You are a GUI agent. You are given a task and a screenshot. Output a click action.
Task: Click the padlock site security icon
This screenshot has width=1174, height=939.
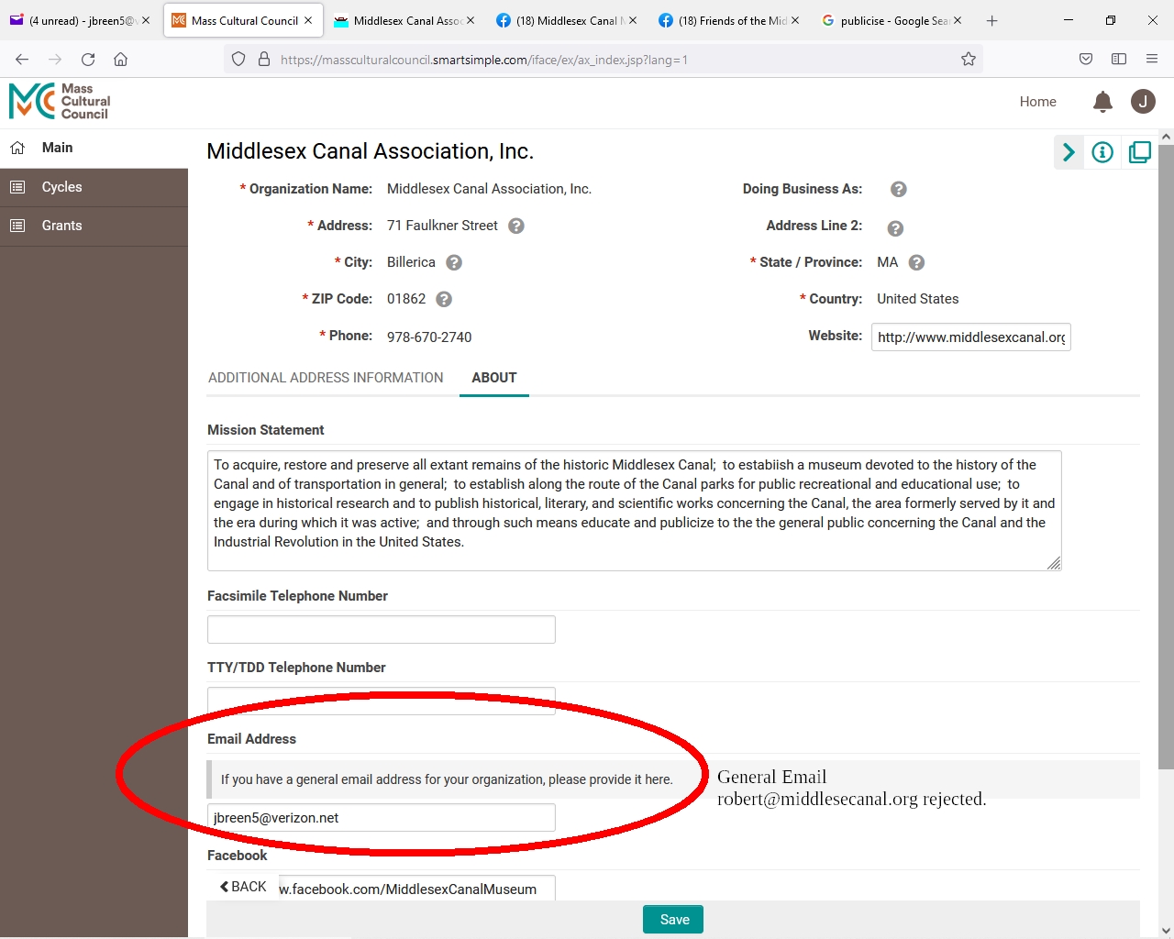pyautogui.click(x=264, y=60)
